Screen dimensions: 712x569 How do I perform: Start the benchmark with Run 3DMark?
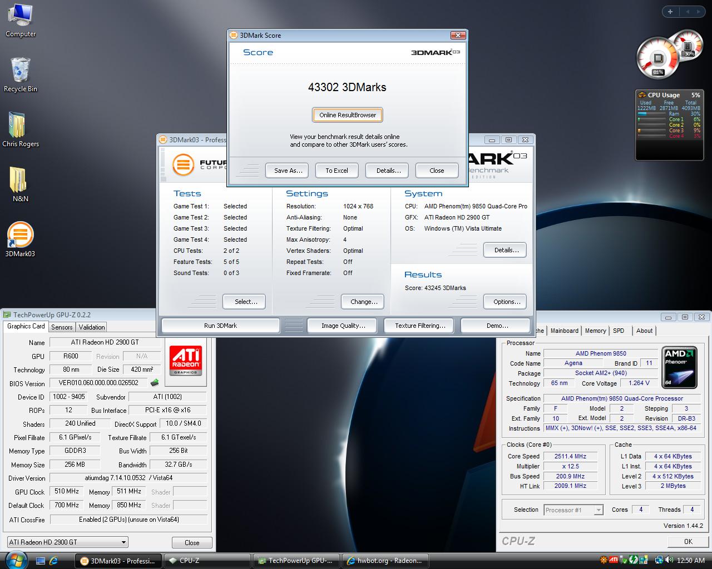point(220,326)
